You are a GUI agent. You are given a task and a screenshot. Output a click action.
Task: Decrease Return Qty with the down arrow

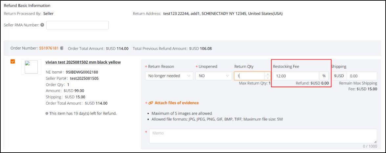[x=268, y=78]
